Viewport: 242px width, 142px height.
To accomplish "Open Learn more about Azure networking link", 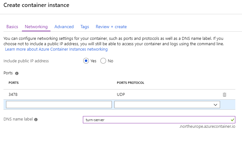I will click(x=56, y=49).
